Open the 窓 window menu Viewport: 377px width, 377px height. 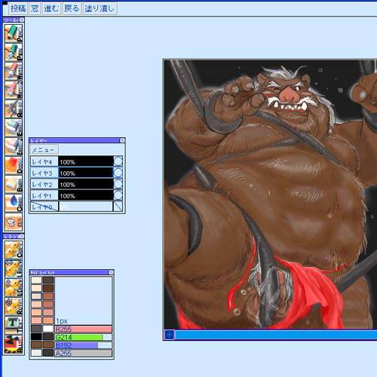point(35,9)
